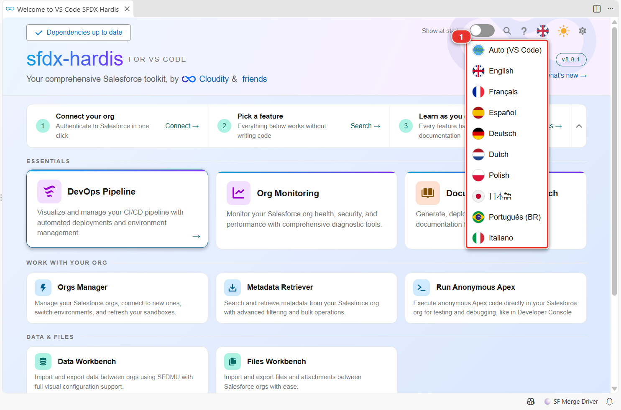
Task: Open Orgs Manager card title
Action: pyautogui.click(x=82, y=287)
